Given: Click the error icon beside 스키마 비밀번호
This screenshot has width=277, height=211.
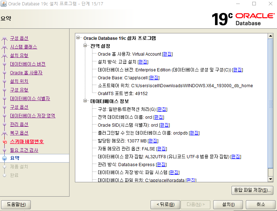Looking at the screenshot, I should click(5, 142).
